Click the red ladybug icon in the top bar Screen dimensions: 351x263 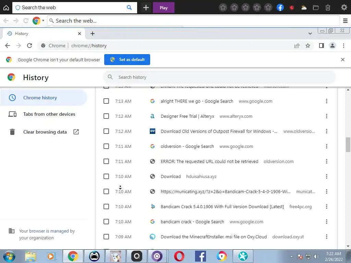(292, 8)
